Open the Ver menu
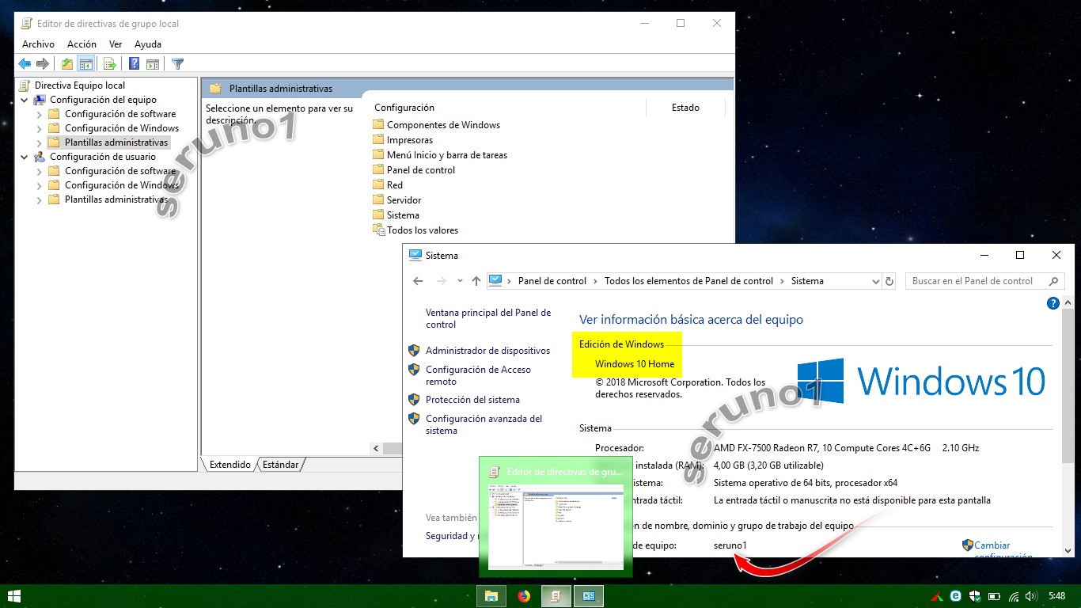The image size is (1081, 608). [x=116, y=44]
